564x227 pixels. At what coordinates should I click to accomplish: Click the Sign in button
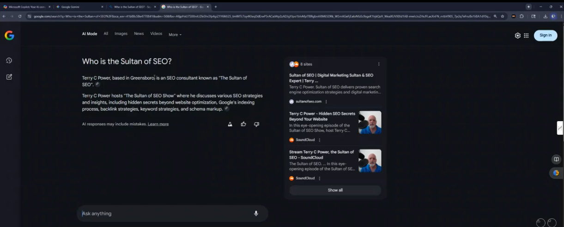(x=545, y=35)
